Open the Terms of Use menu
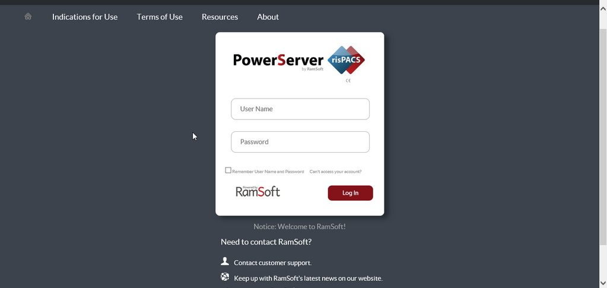 pos(160,17)
